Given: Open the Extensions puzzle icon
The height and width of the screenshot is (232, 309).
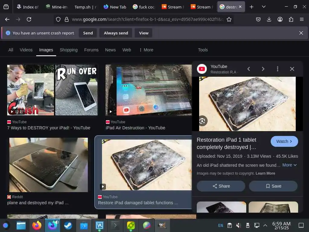Looking at the screenshot, I should coord(291,19).
